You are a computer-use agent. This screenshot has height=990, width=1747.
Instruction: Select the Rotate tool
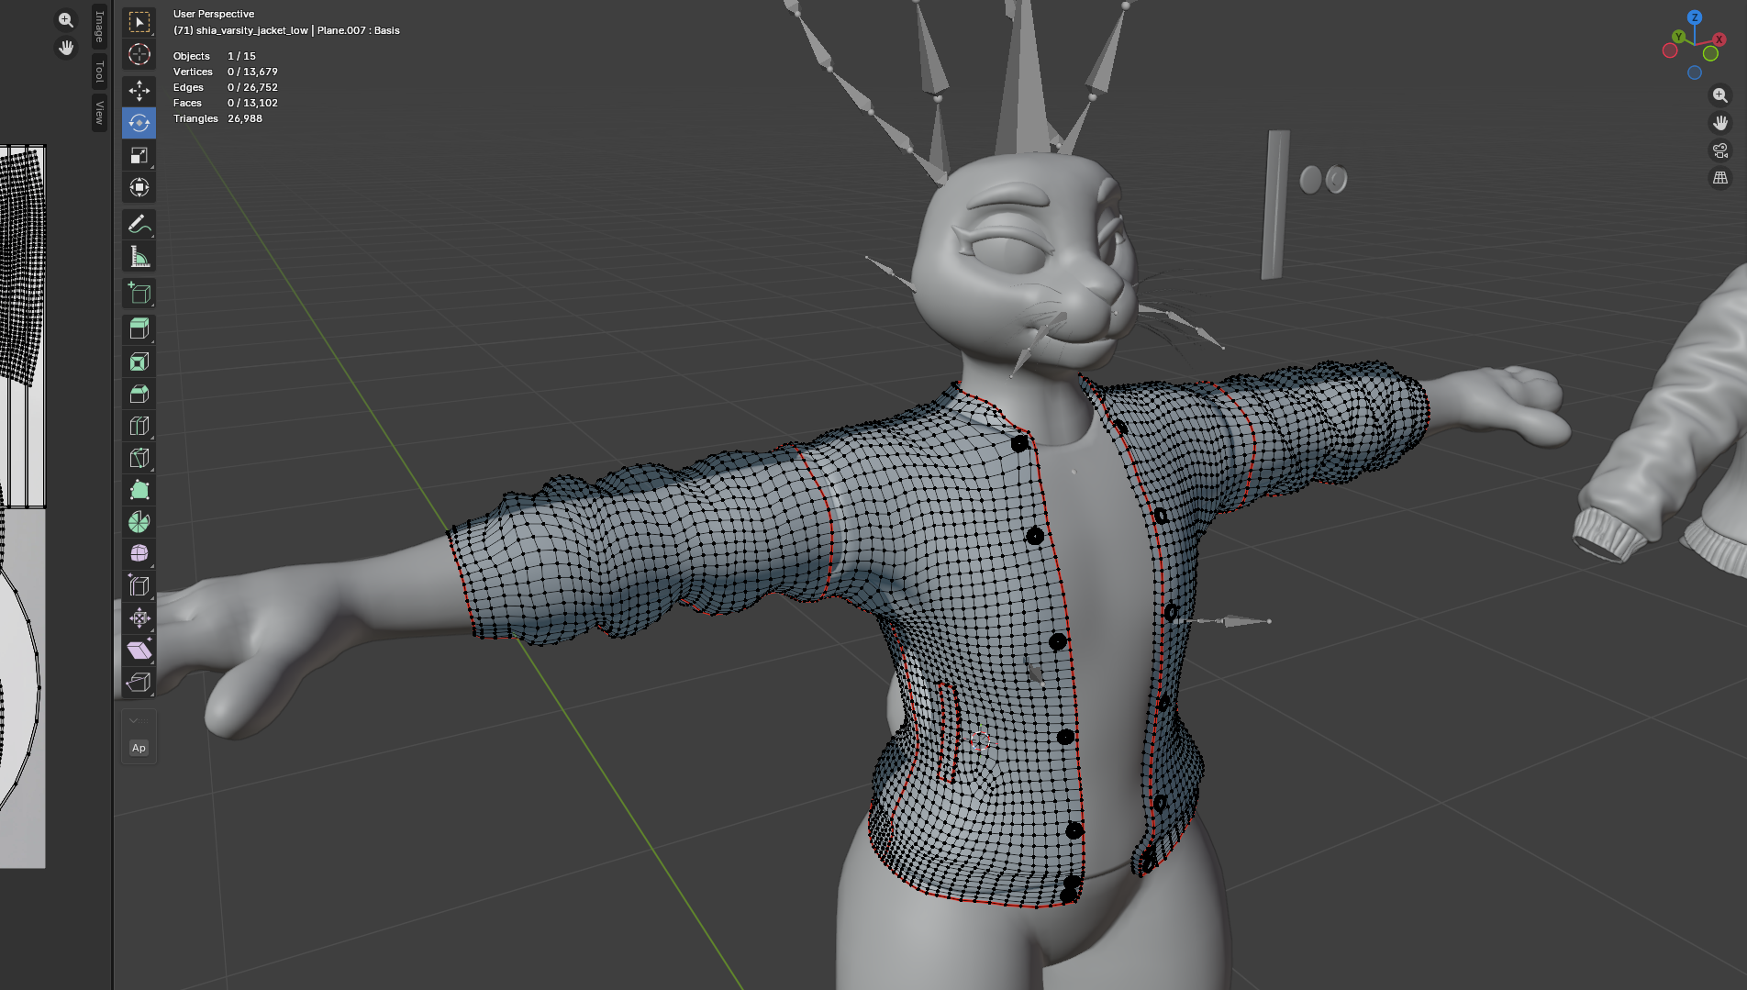(x=139, y=123)
